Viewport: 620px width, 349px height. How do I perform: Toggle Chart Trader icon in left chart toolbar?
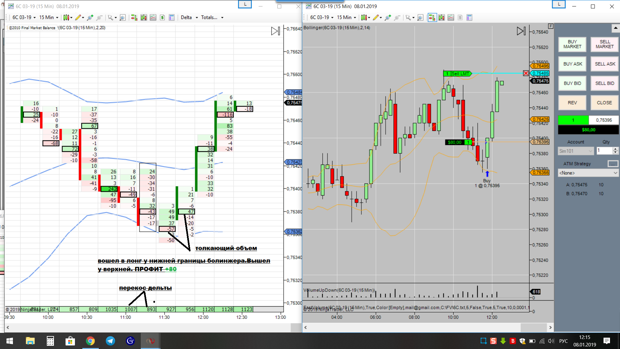(134, 17)
